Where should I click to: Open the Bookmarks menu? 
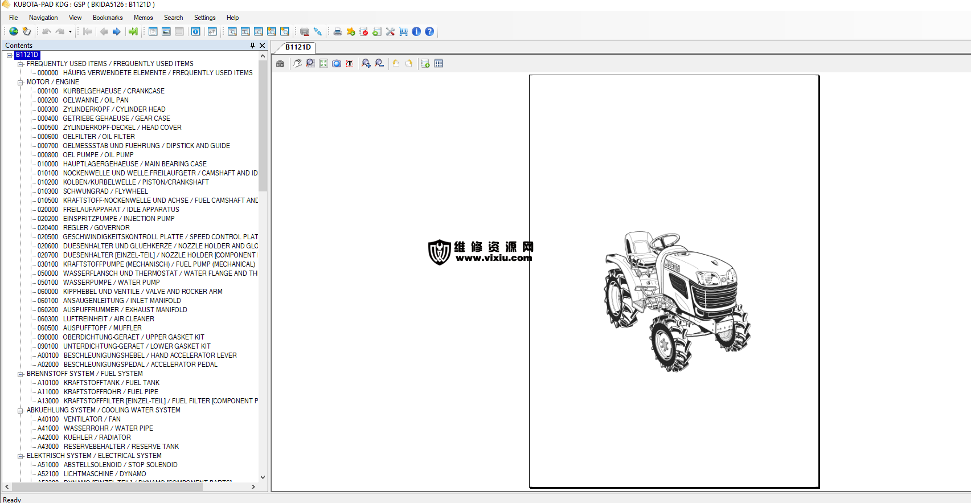[x=108, y=18]
